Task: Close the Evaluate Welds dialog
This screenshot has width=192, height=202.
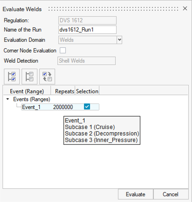Action: tap(185, 9)
